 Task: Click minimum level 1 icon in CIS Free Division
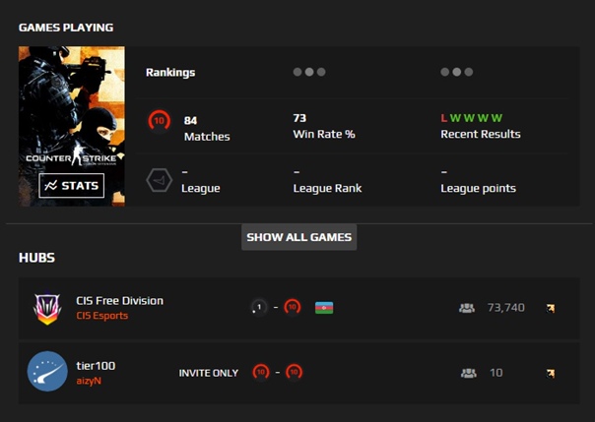coord(260,308)
